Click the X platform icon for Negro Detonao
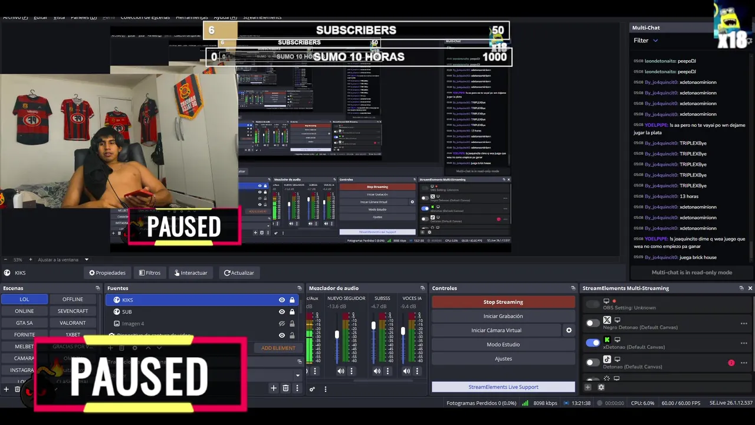Image resolution: width=755 pixels, height=425 pixels. pyautogui.click(x=607, y=320)
